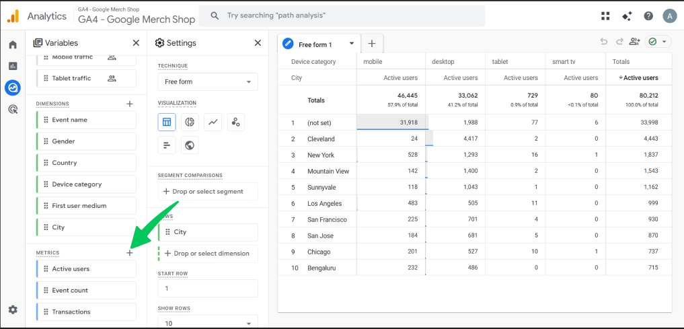The height and width of the screenshot is (329, 684).
Task: Open the Advertising icon in left navigation
Action: coord(13,110)
